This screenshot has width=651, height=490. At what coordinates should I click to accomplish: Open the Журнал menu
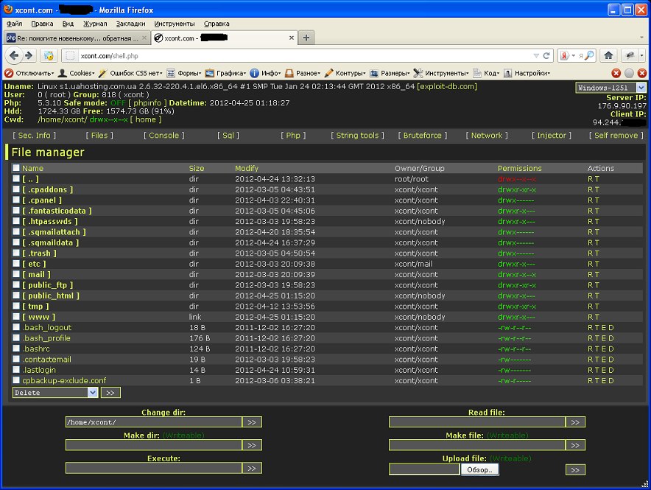tap(95, 24)
